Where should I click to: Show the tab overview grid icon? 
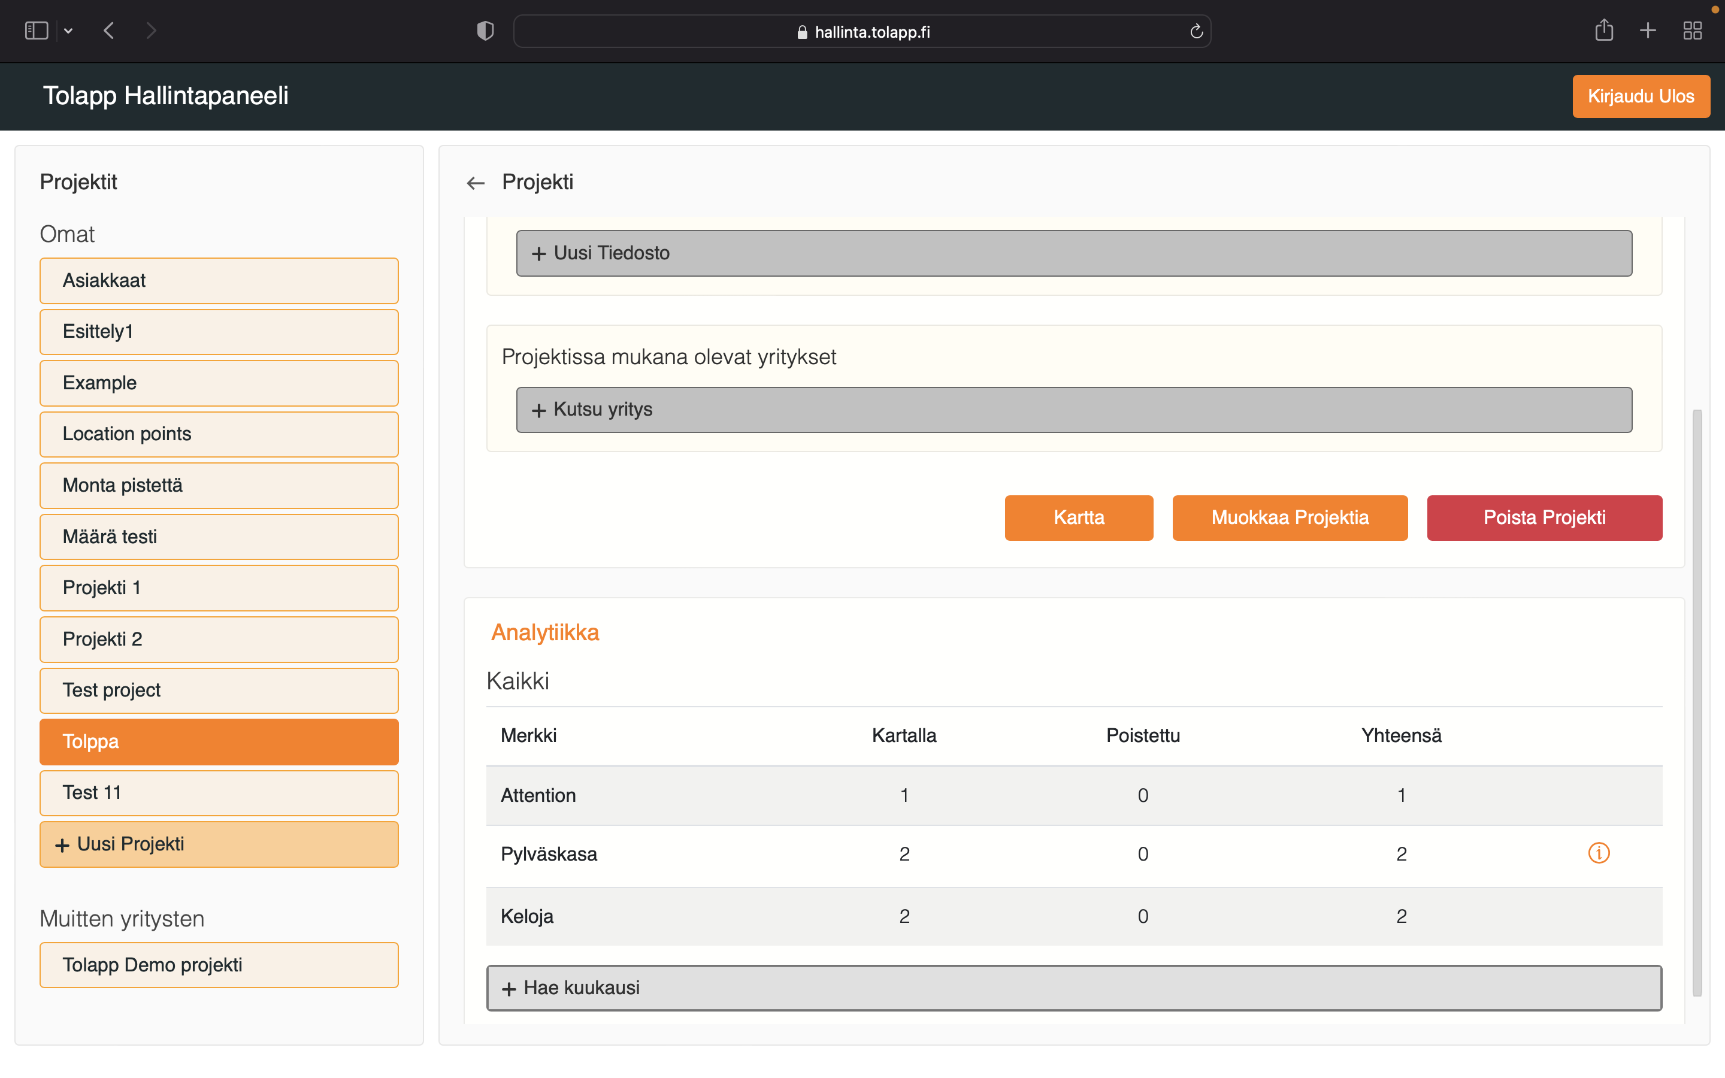(x=1692, y=31)
